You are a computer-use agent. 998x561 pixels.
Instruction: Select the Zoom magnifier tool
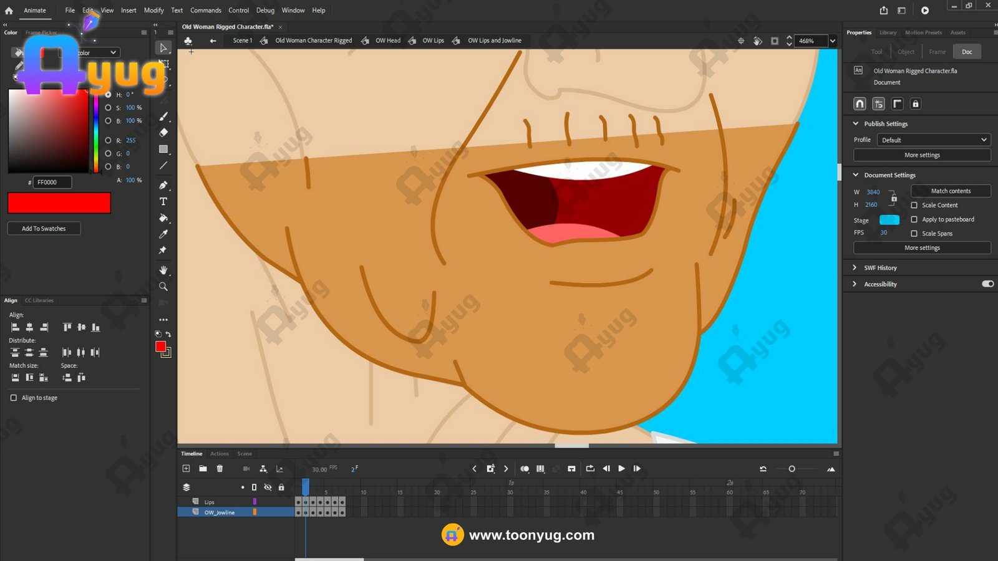pyautogui.click(x=163, y=287)
